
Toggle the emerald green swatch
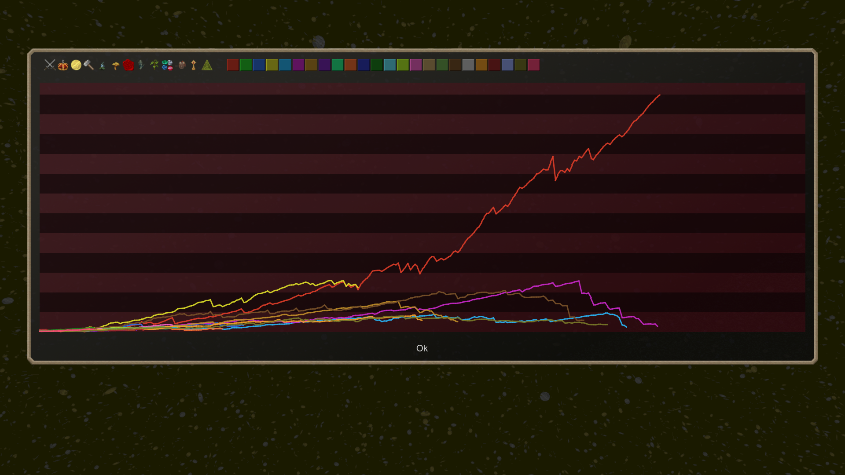[x=338, y=65]
